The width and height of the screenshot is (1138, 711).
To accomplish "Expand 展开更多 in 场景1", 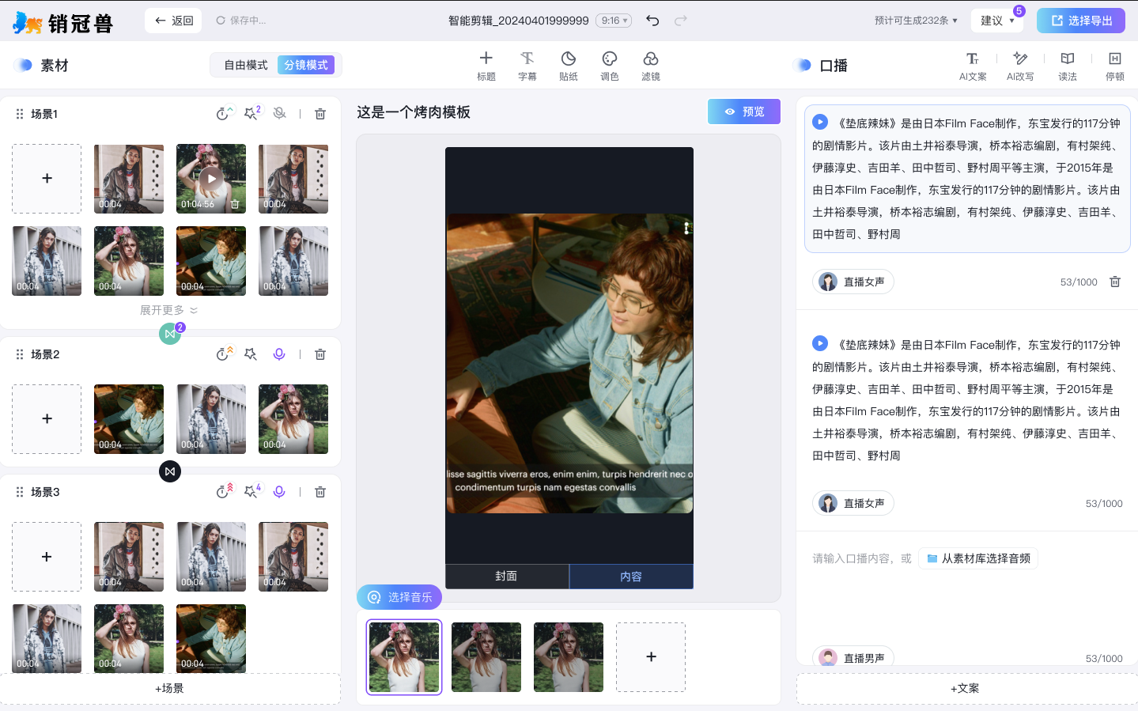I will click(x=169, y=310).
